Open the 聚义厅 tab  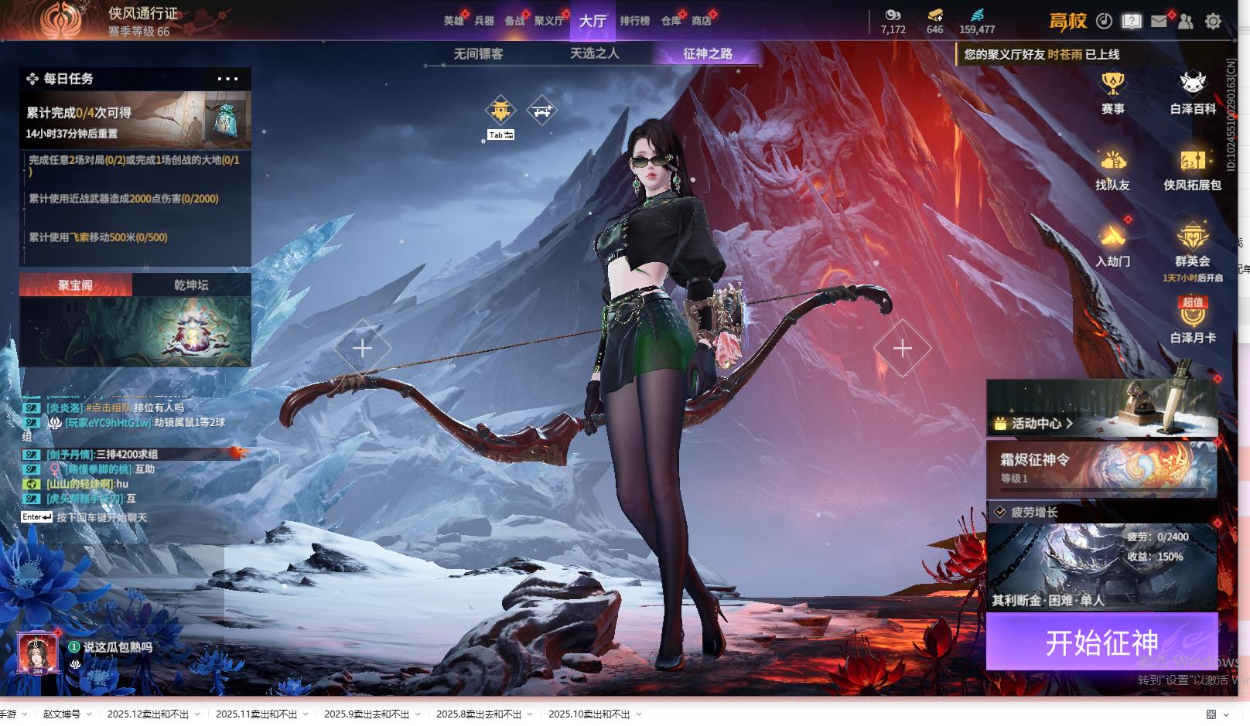tap(549, 21)
